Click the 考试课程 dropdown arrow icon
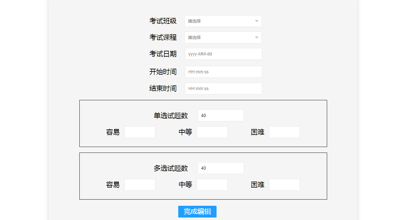The image size is (396, 220). pyautogui.click(x=256, y=37)
